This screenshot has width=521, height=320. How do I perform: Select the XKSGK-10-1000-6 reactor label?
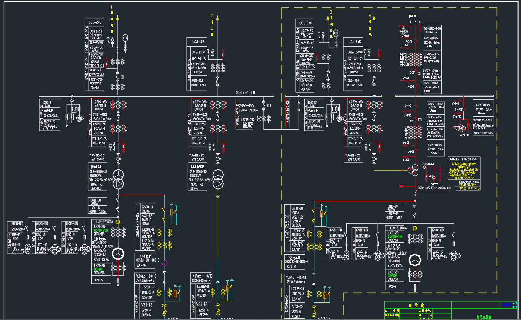(147, 260)
